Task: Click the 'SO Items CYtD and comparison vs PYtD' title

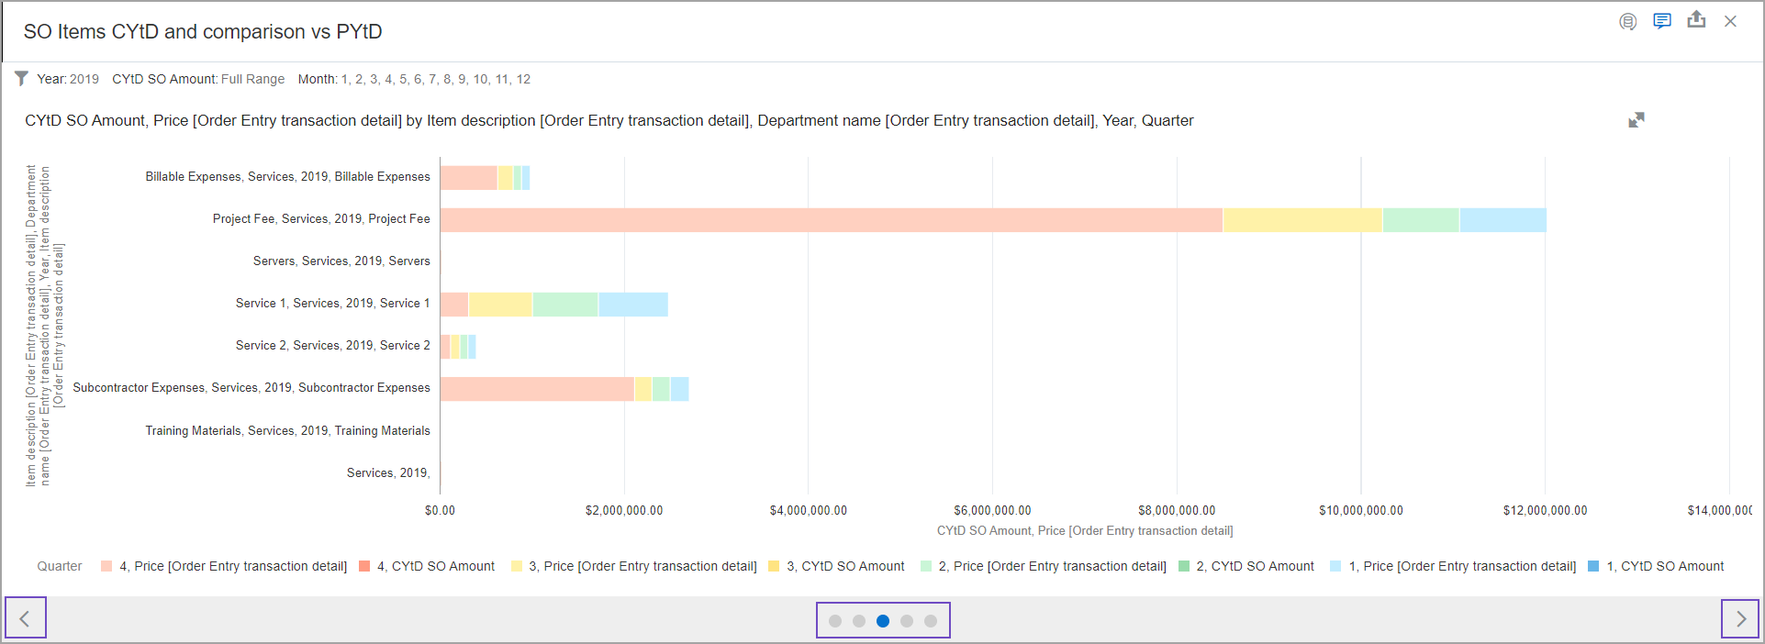Action: (x=203, y=31)
